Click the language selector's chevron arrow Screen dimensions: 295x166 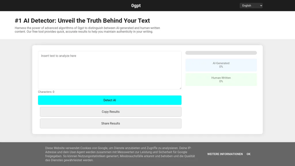(261, 5)
